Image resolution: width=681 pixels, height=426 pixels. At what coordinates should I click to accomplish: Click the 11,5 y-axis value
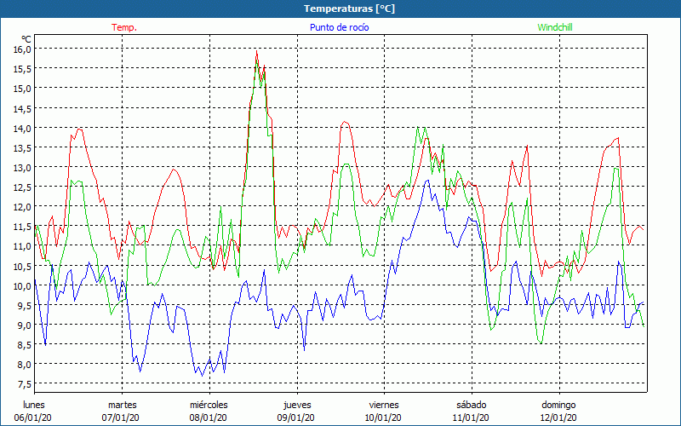tap(22, 227)
